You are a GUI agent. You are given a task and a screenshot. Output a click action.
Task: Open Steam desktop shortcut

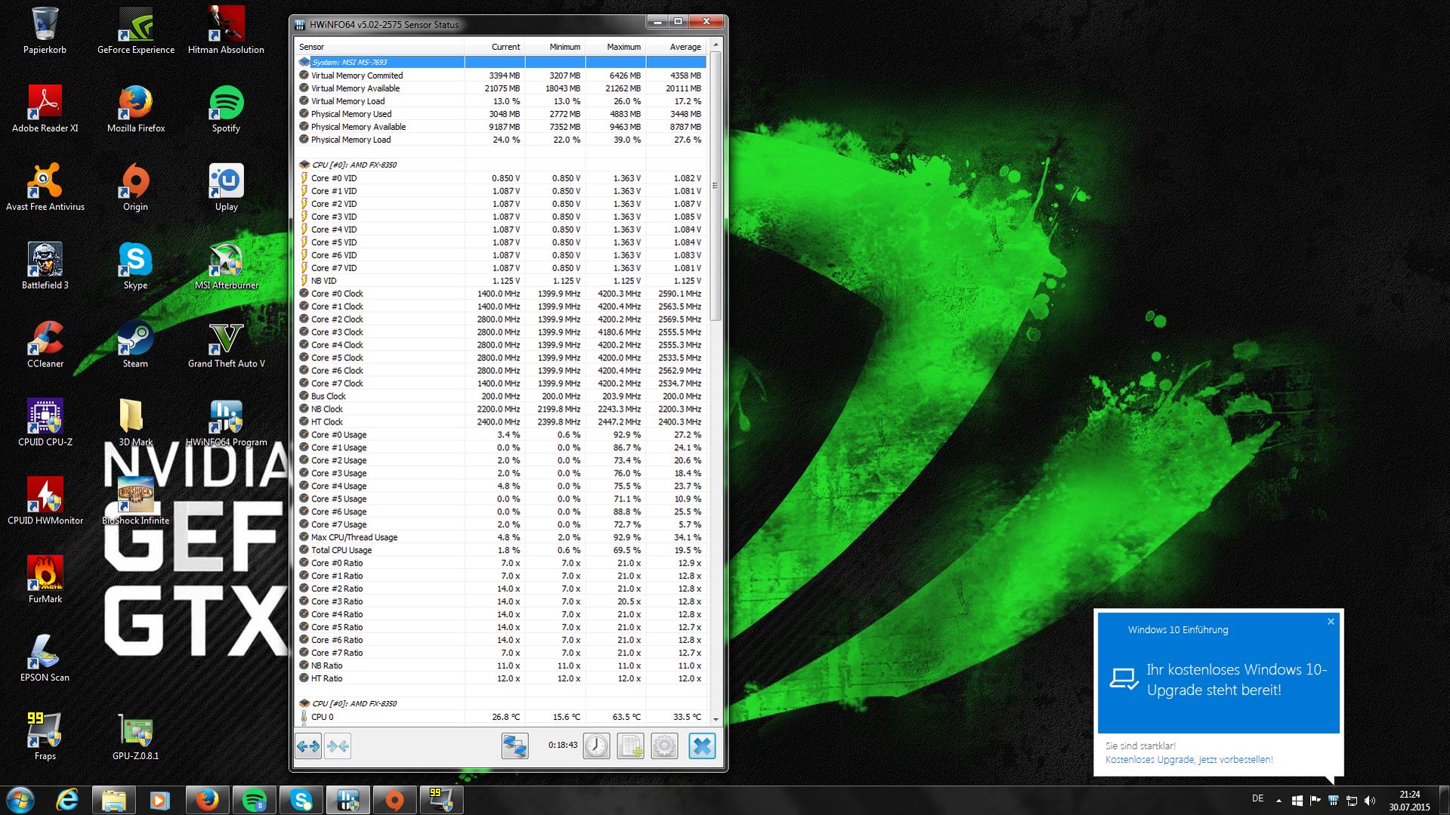pyautogui.click(x=136, y=345)
